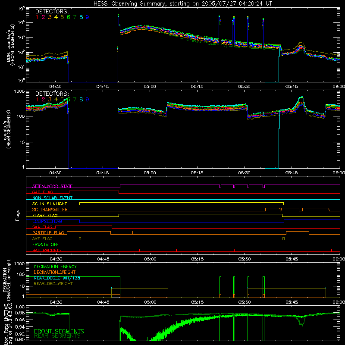This screenshot has width=345, height=345.
Task: Select cyan detector 8 in rear segments legend
Action: (x=81, y=100)
